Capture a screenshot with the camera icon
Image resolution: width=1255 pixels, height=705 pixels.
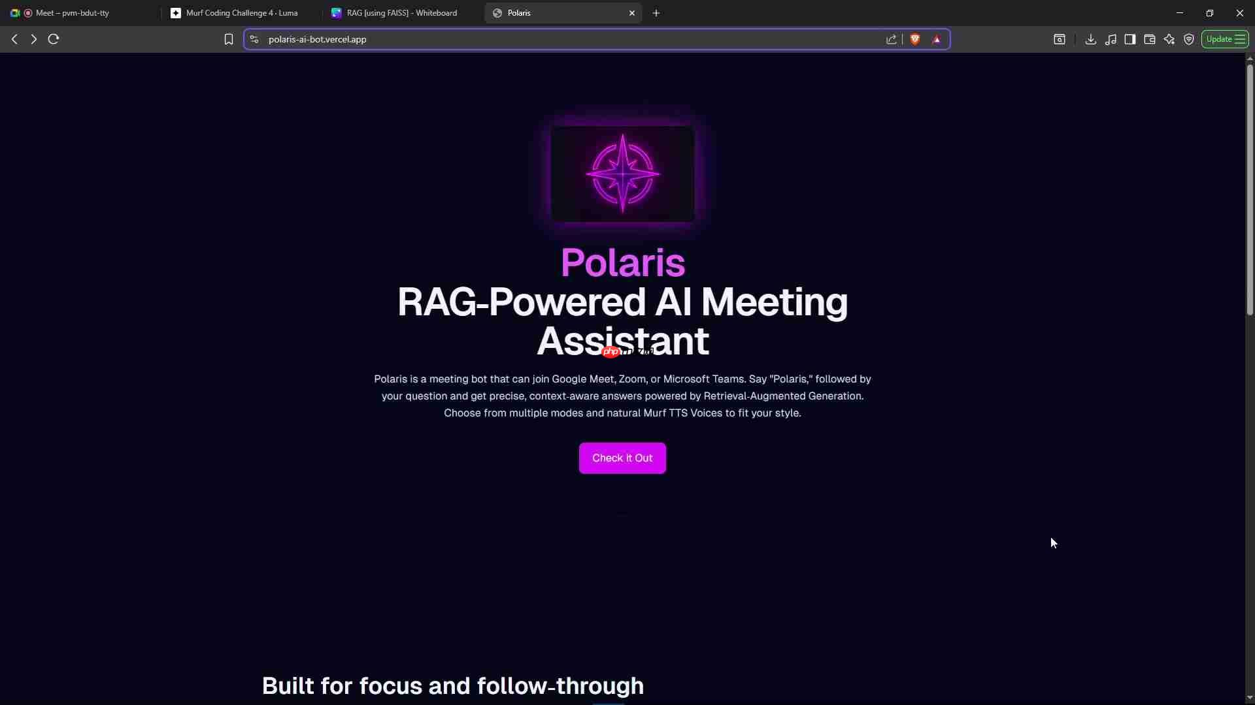click(x=1060, y=39)
